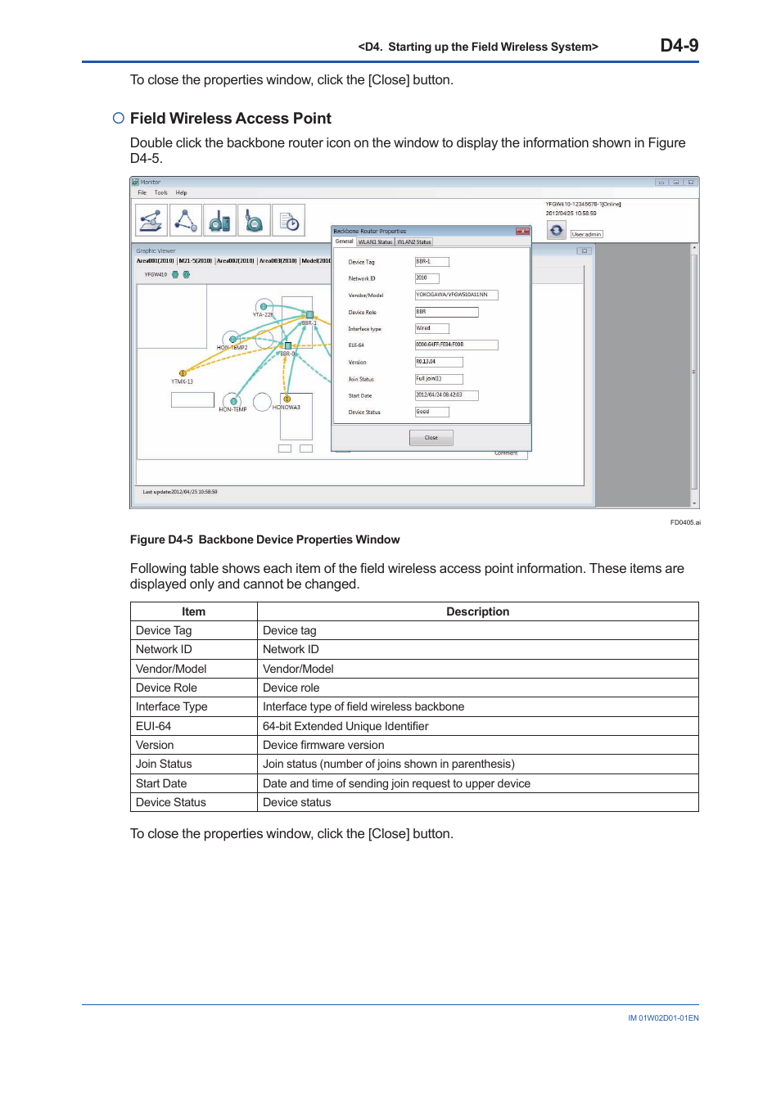Click the document ID IM 01W02D01-01EN
Image resolution: width=781 pixels, height=1105 pixels.
pos(663,1018)
